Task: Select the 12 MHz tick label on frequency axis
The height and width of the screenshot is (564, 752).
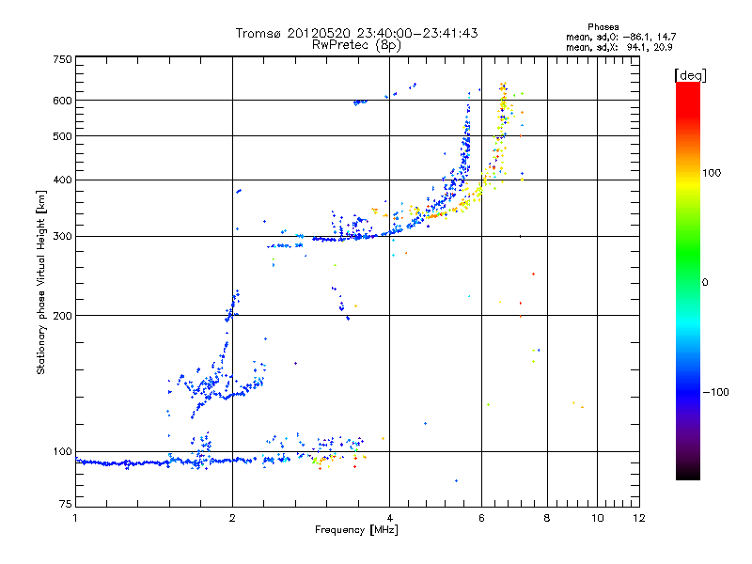Action: point(638,518)
